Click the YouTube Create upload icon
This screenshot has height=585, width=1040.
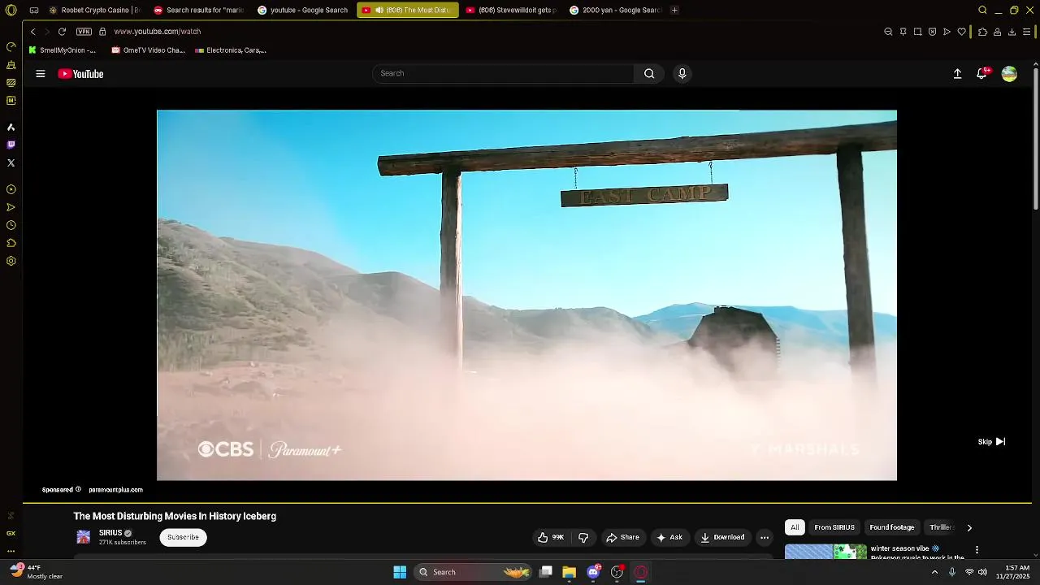click(x=957, y=73)
